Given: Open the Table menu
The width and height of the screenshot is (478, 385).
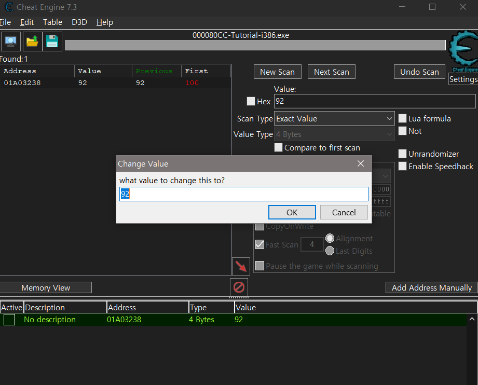Looking at the screenshot, I should pos(52,22).
